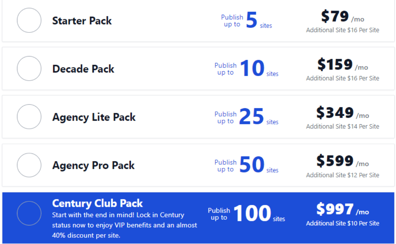Select the Century Club Pack radio button
This screenshot has height=244, width=396.
(29, 213)
